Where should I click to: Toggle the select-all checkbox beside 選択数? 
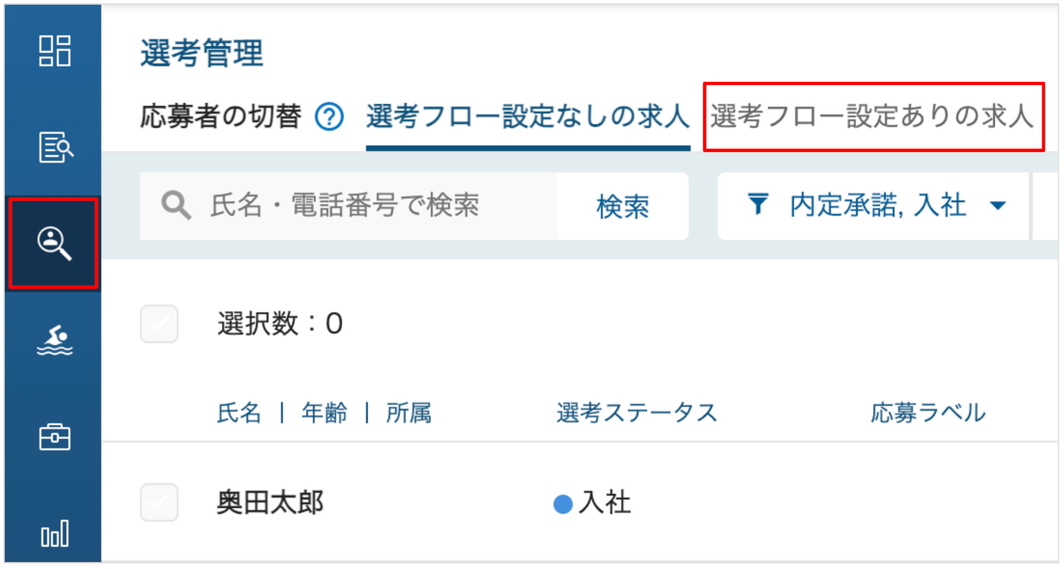point(159,324)
